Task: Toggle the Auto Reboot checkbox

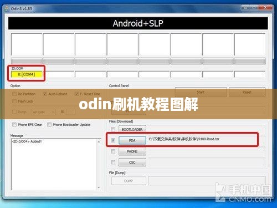Action: [x=45, y=94]
